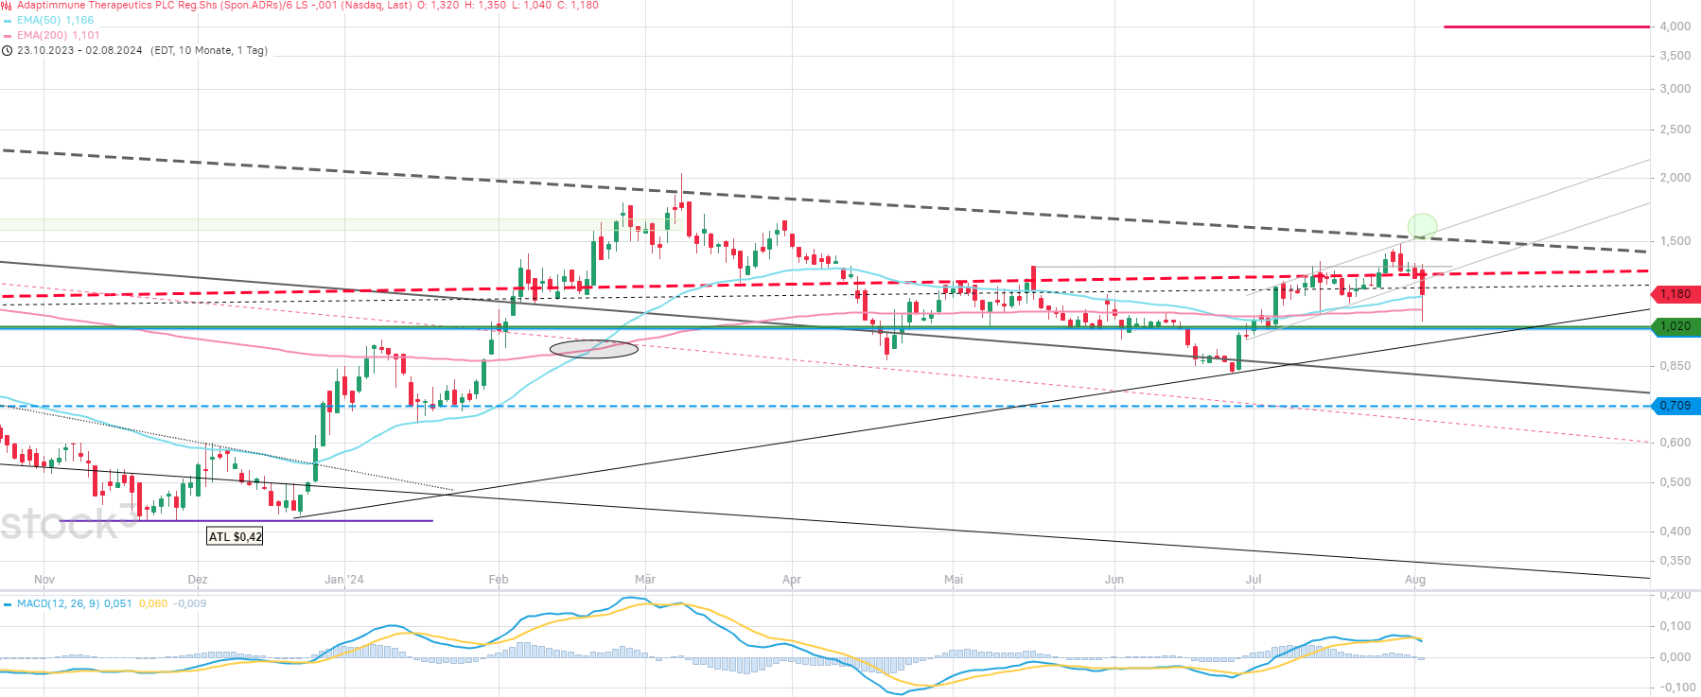1701x697 pixels.
Task: Click the 0,000 label on the MACD axis
Action: tap(1675, 657)
